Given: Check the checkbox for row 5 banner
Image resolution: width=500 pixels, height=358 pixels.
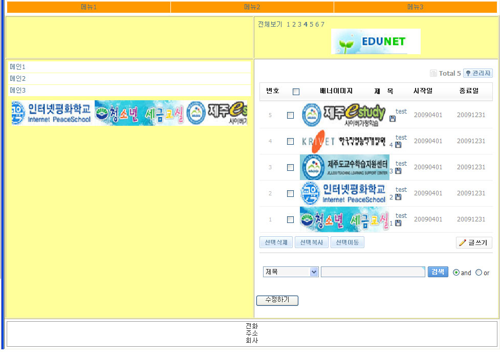Looking at the screenshot, I should pos(290,115).
